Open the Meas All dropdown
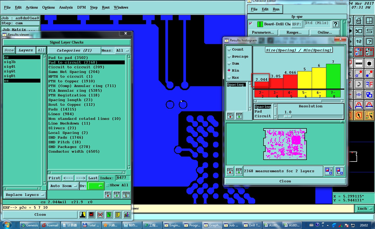Image resolution: width=375 pixels, height=229 pixels. click(122, 51)
